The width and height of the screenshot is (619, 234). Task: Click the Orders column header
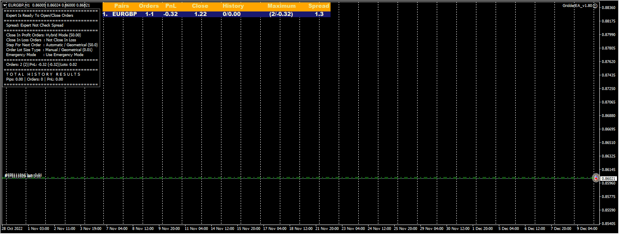pyautogui.click(x=149, y=6)
